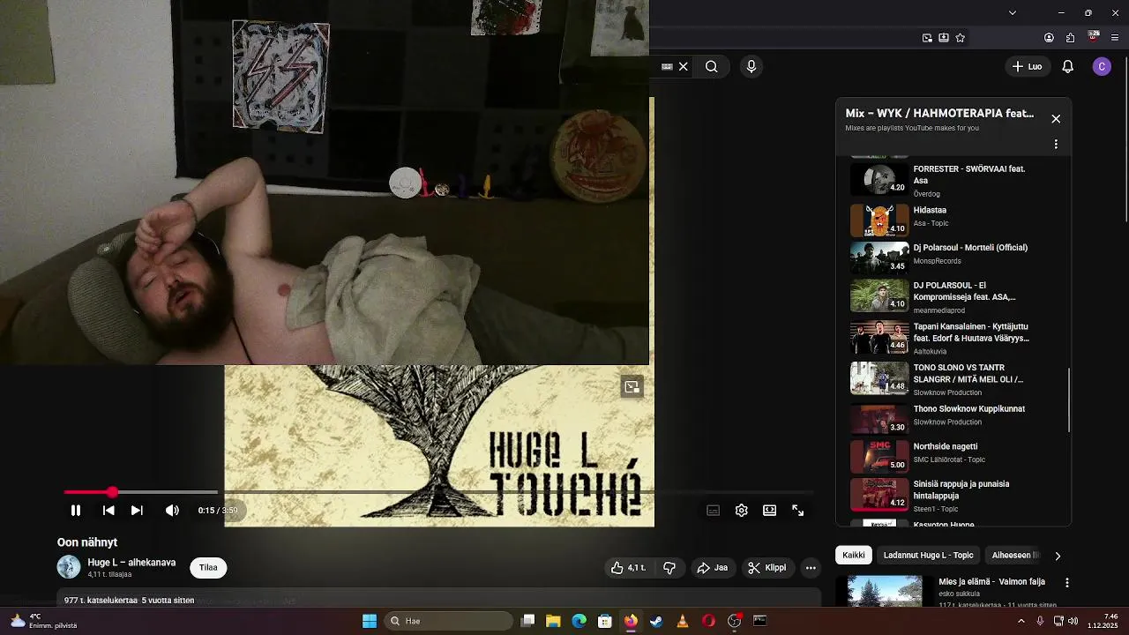Click the install/save page icon in address bar
Screen dimensions: 1129x635
pos(944,38)
